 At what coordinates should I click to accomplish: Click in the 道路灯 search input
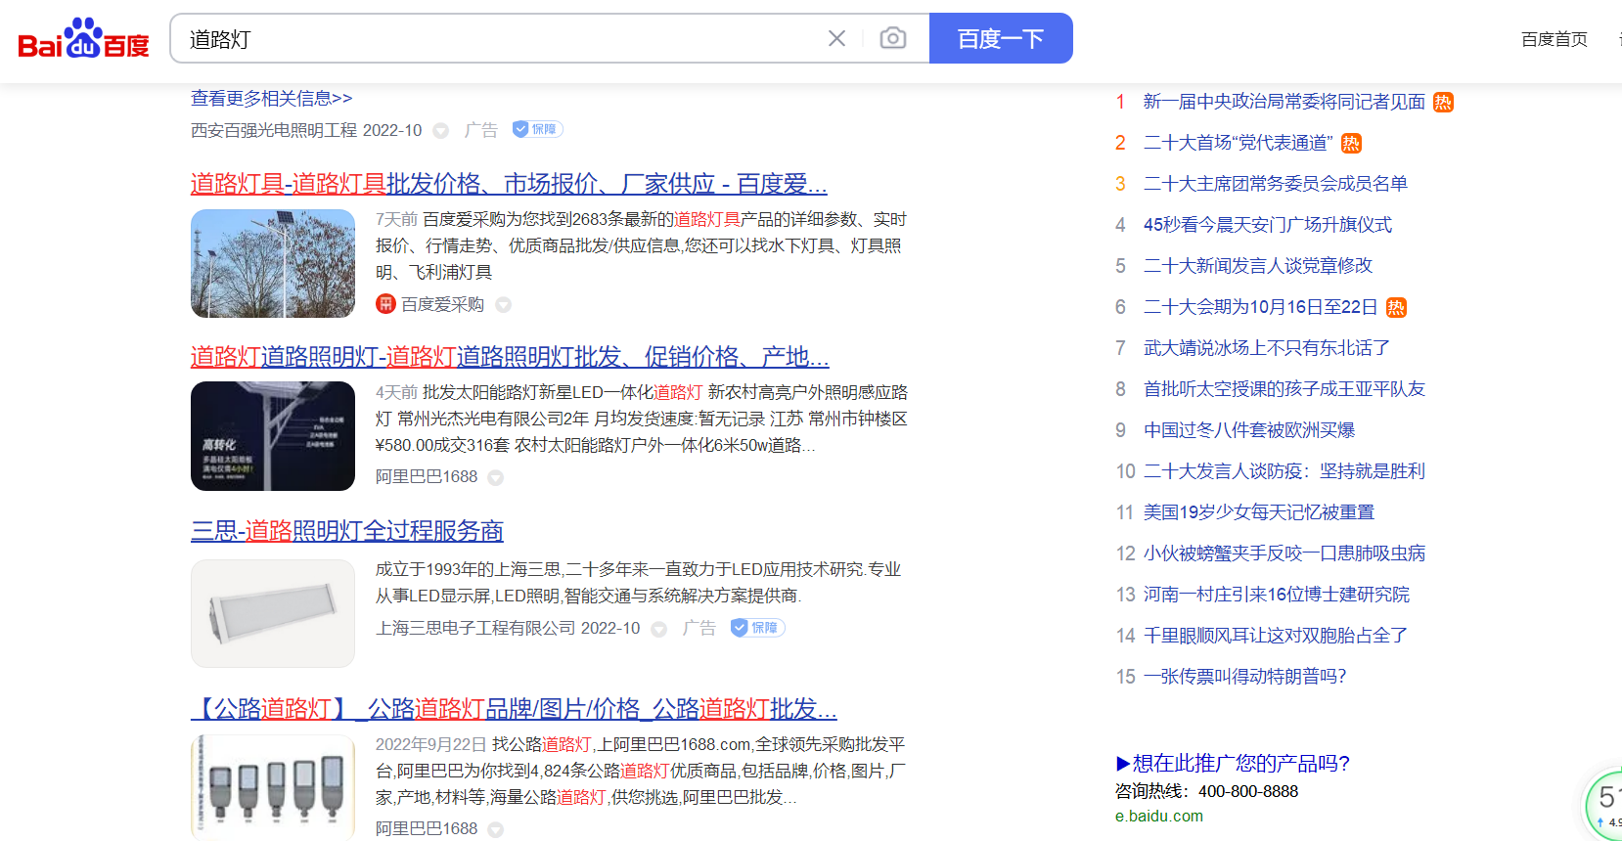tap(489, 39)
